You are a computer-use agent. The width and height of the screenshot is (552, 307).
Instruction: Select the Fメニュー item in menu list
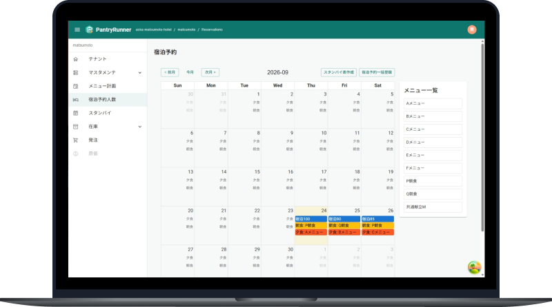[x=433, y=168]
